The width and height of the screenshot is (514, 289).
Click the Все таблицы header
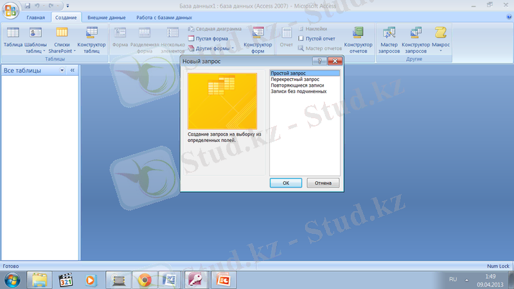point(22,71)
